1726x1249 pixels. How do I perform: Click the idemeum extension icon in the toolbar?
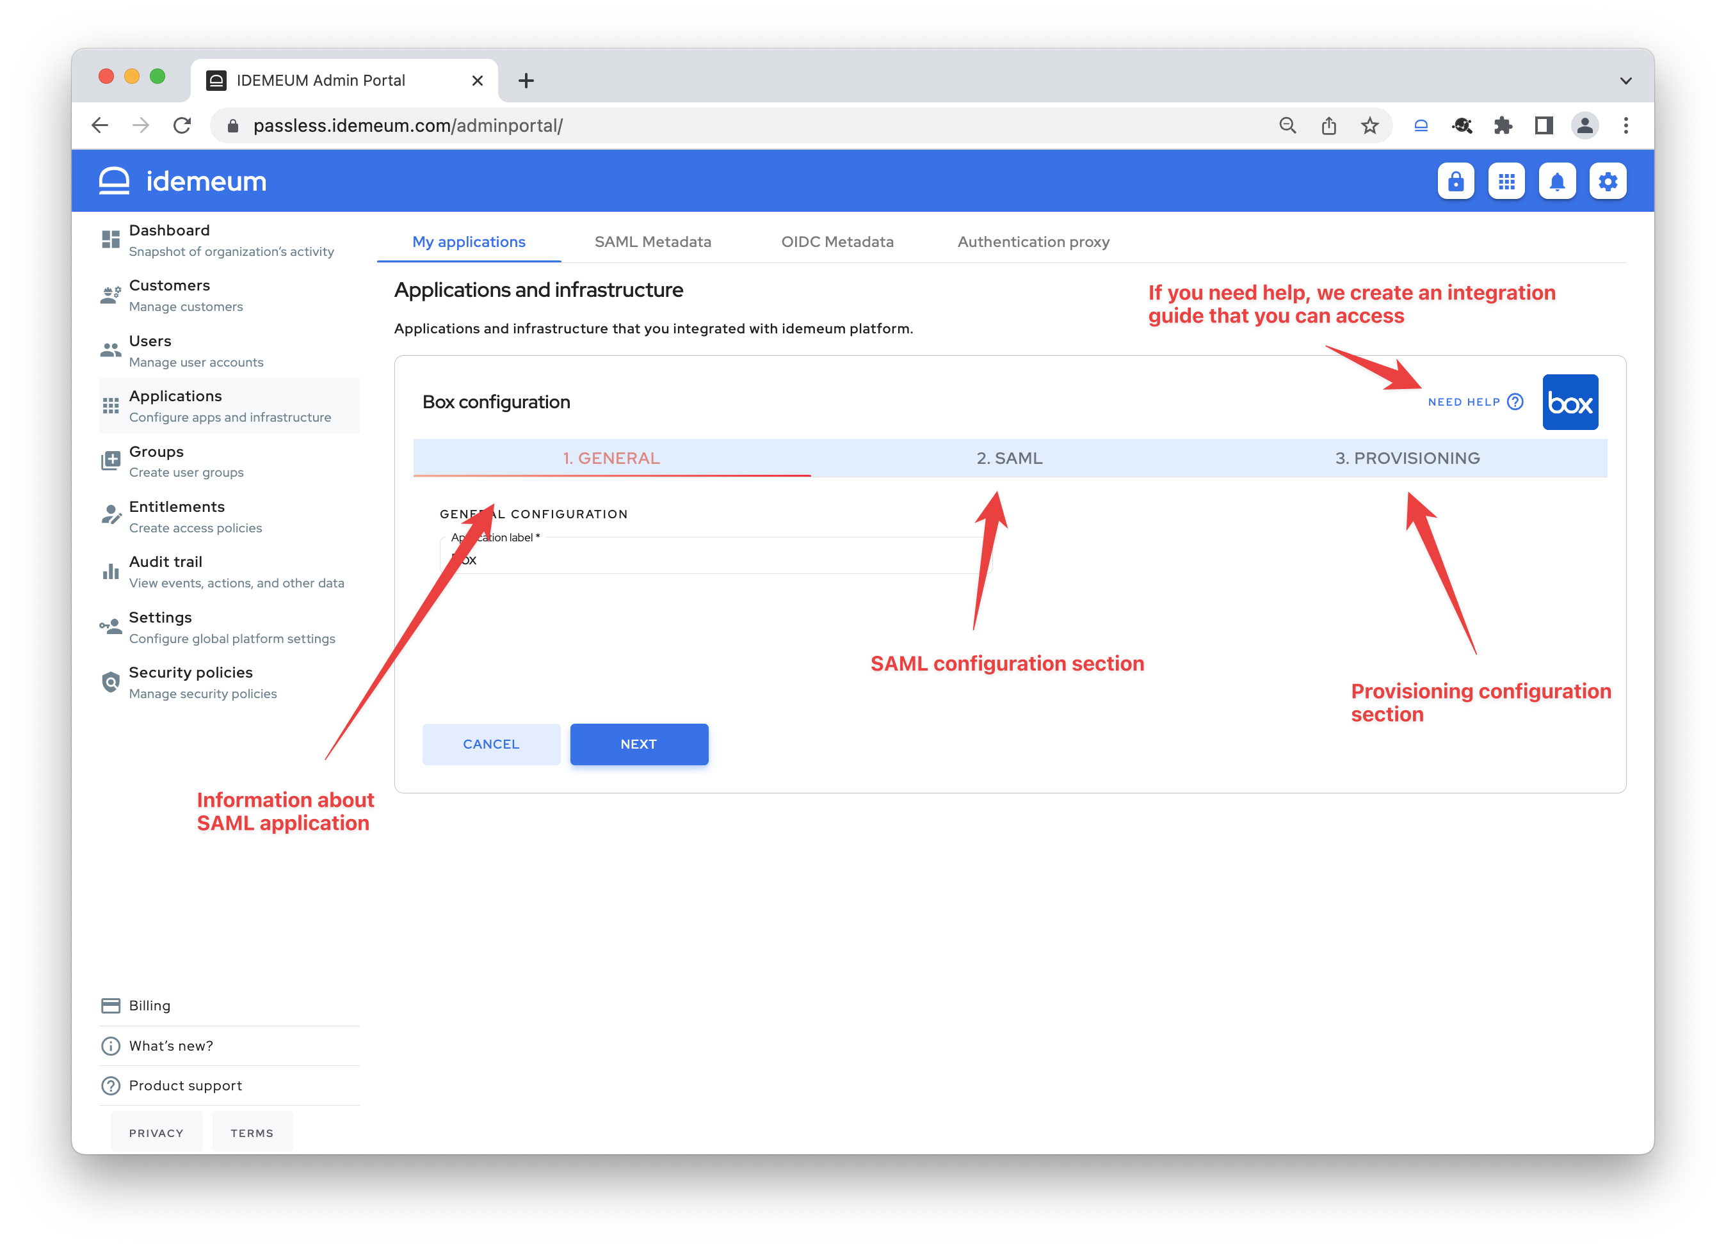[1421, 125]
